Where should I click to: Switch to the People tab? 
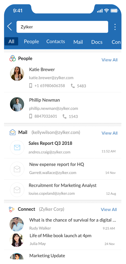pyautogui.click(x=31, y=42)
